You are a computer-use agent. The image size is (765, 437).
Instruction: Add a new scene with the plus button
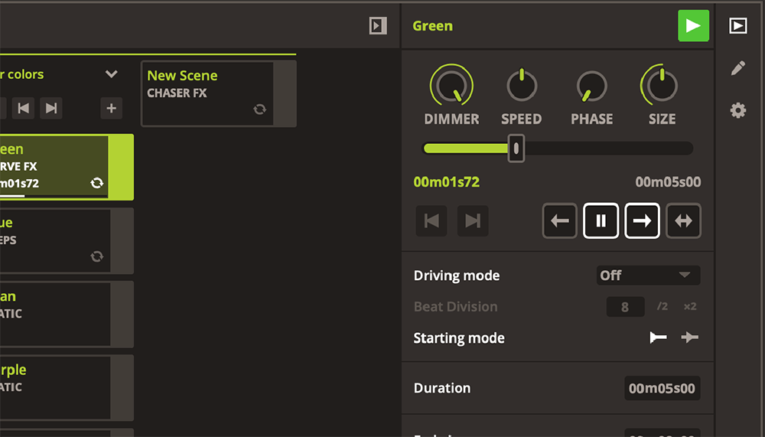pos(112,108)
